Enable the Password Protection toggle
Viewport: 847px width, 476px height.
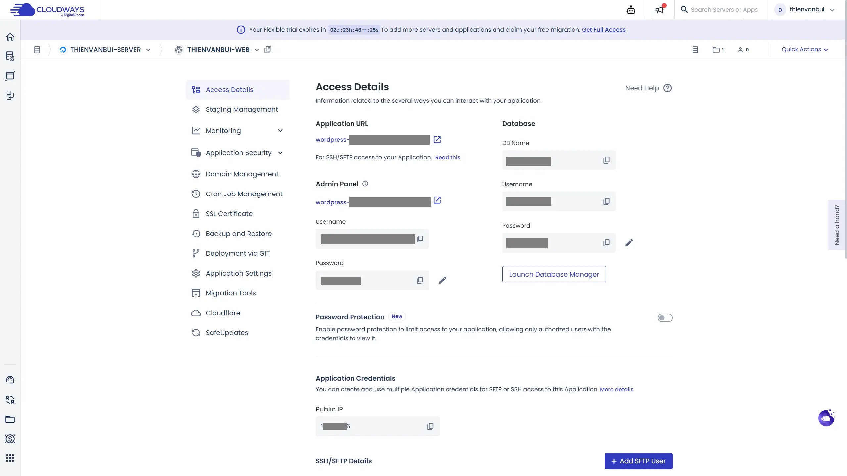pyautogui.click(x=665, y=318)
